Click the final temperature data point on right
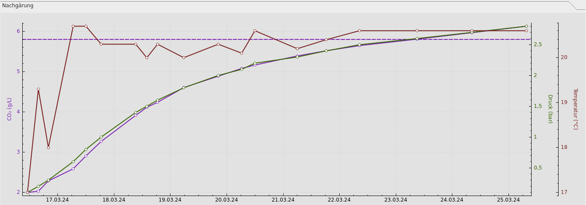This screenshot has height=205, width=586. (x=526, y=31)
